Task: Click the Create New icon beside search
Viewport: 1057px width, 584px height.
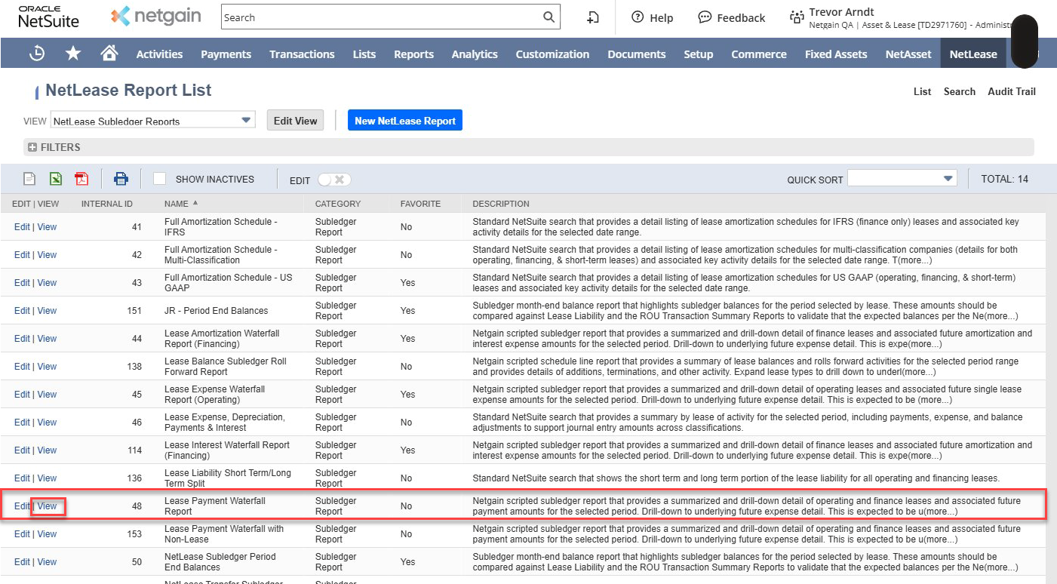Action: (593, 17)
